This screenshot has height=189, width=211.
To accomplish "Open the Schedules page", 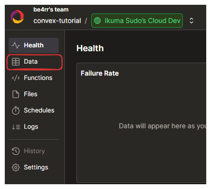I will pos(33,111).
